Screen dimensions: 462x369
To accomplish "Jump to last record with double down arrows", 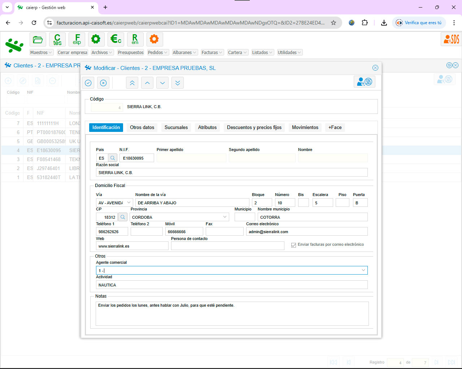I will (178, 83).
